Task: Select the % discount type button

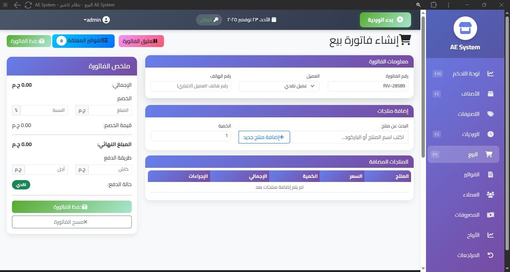Action: point(16,110)
